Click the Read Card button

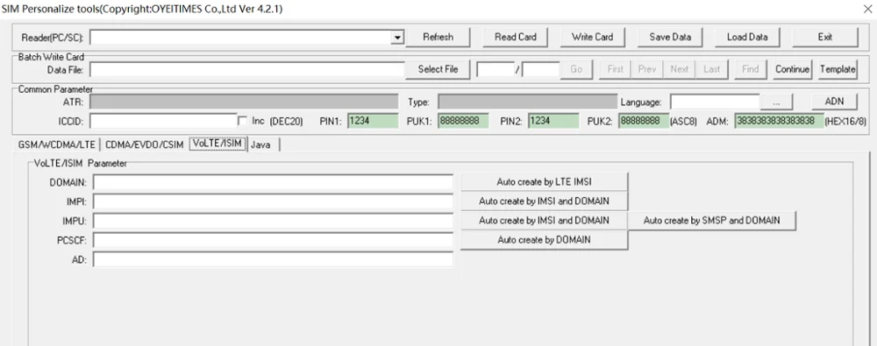click(515, 37)
